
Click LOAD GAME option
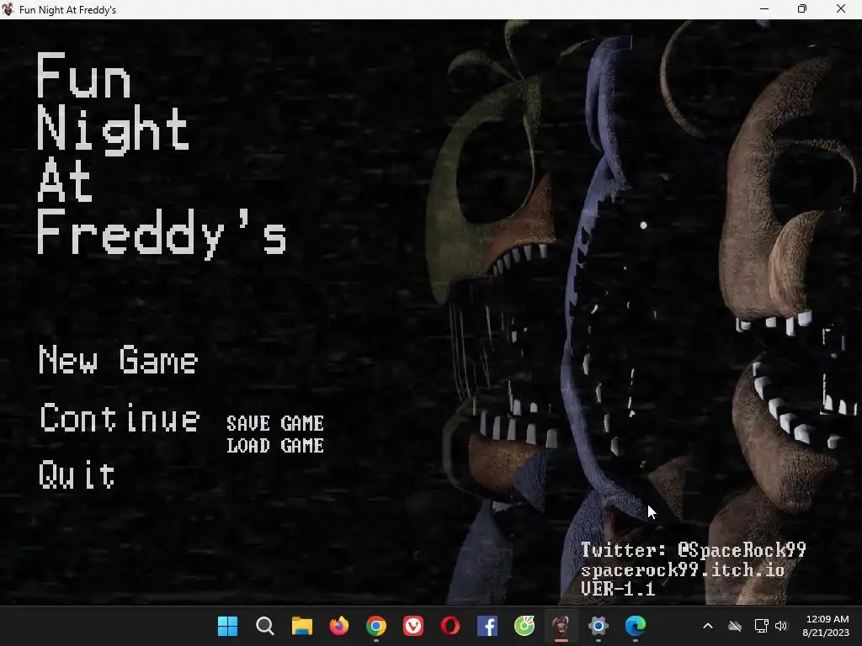point(275,446)
